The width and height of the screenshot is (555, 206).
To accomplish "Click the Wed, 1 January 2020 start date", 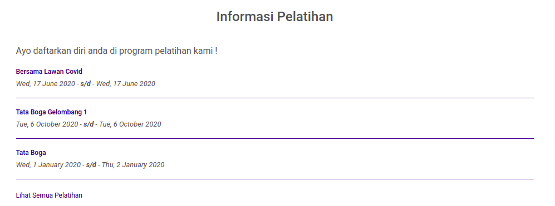I will click(x=48, y=165).
